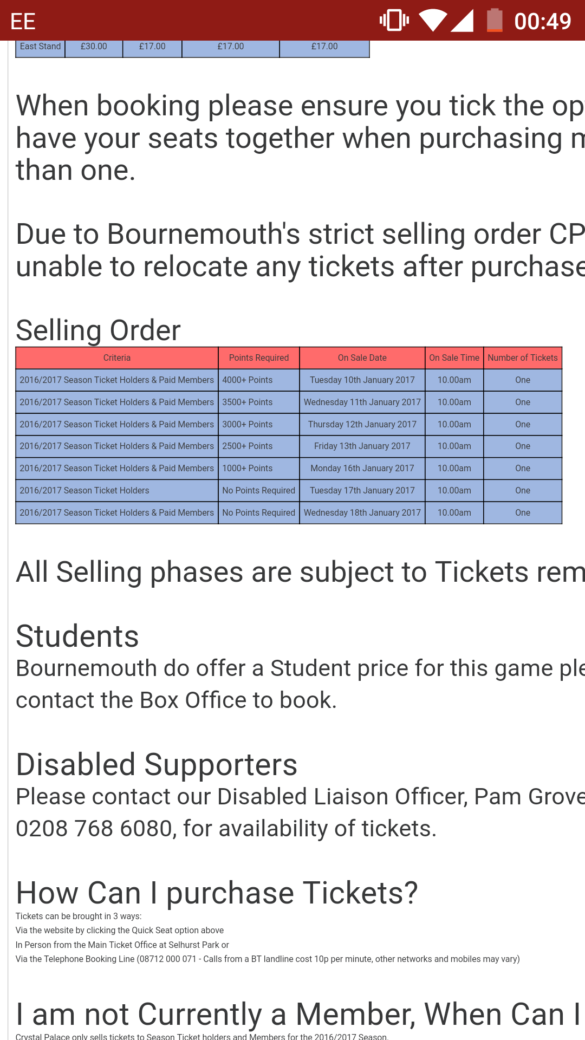585x1040 pixels.
Task: Tap the 00:49 clock in status bar
Action: 542,21
